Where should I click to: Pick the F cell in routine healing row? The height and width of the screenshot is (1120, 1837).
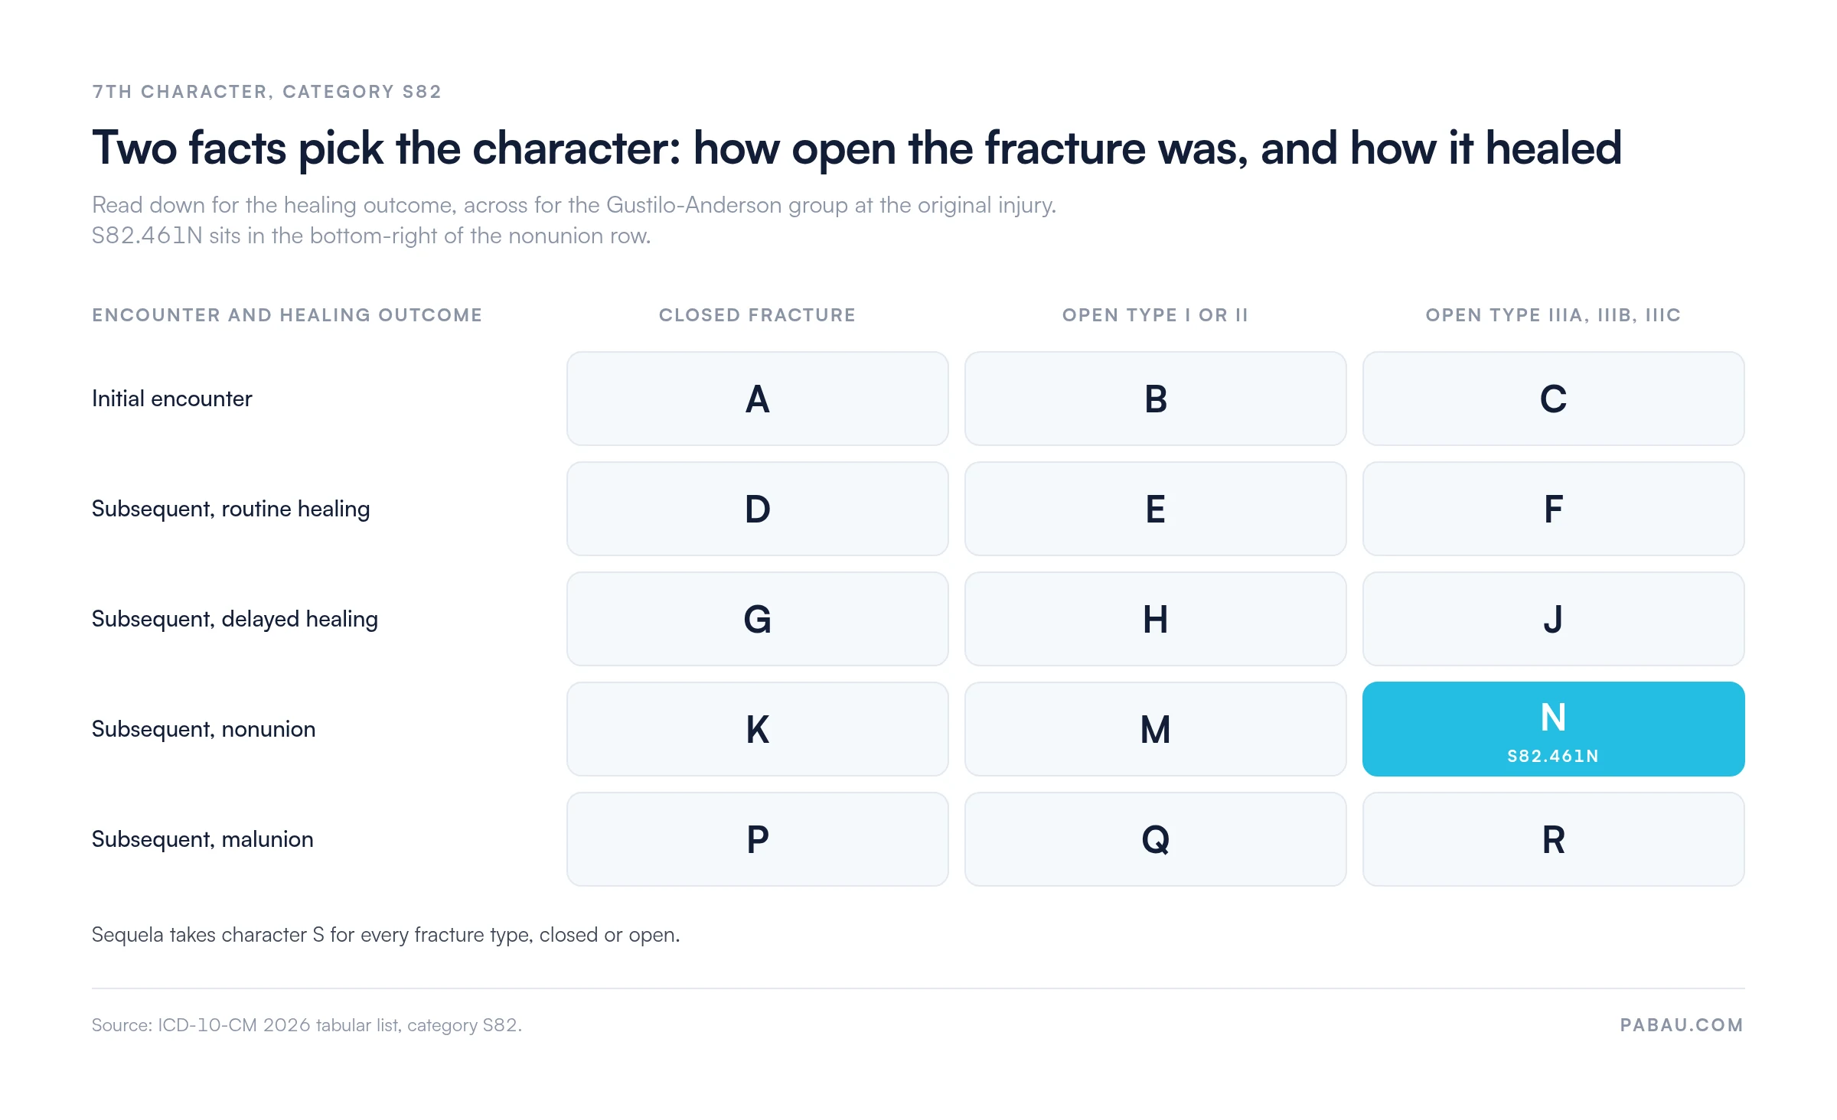pyautogui.click(x=1553, y=509)
